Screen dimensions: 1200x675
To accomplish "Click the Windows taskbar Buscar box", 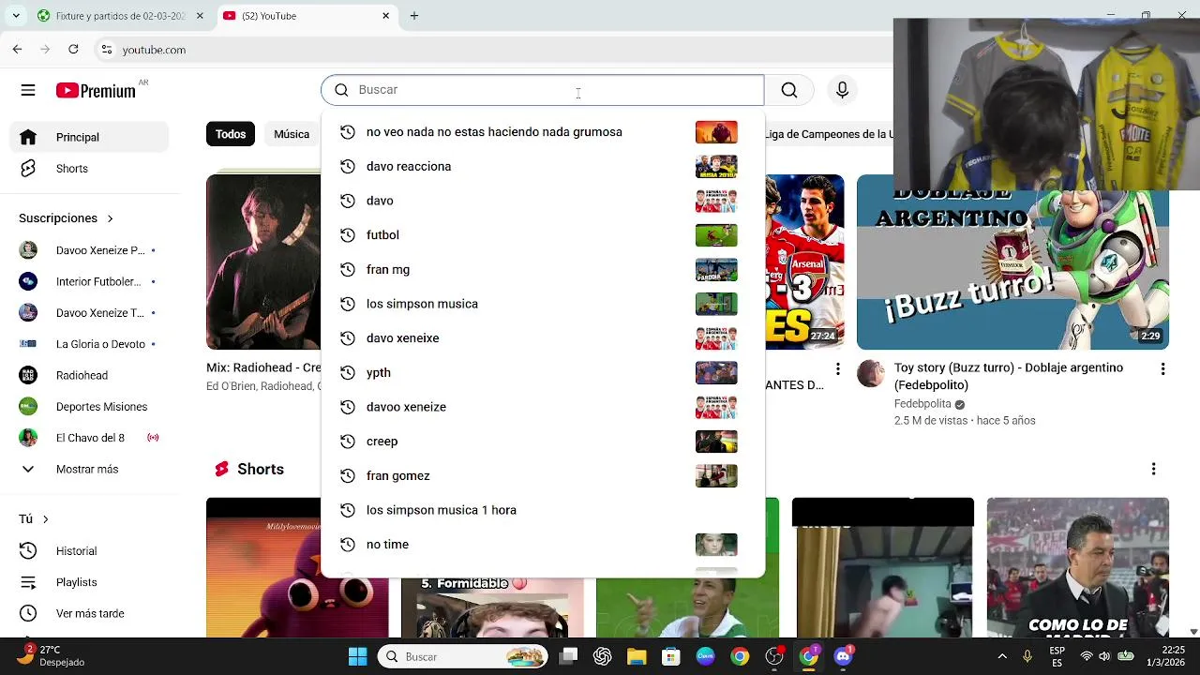I will (463, 656).
